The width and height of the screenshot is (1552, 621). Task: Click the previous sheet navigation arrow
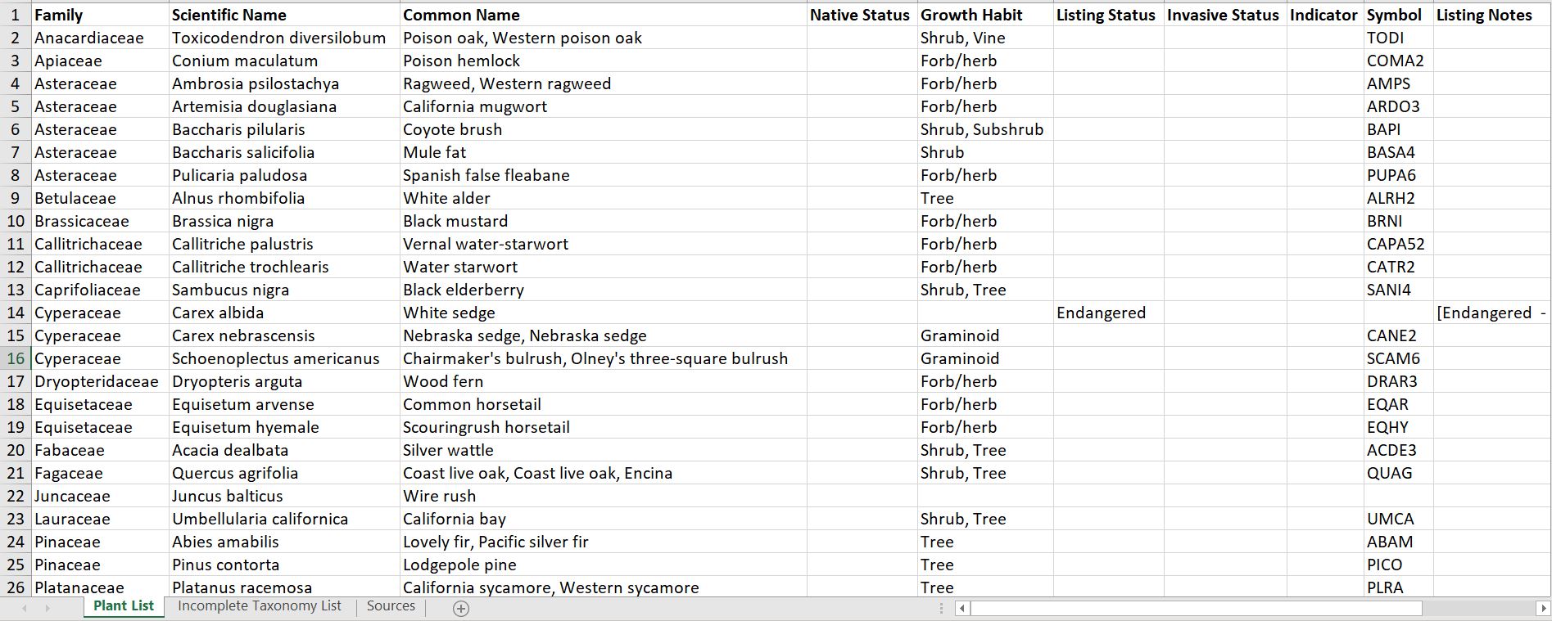coord(25,608)
